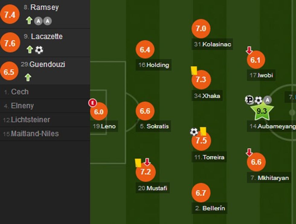Choose Lichtsteiner in the bench list
Image resolution: width=296 pixels, height=224 pixels.
tap(30, 120)
